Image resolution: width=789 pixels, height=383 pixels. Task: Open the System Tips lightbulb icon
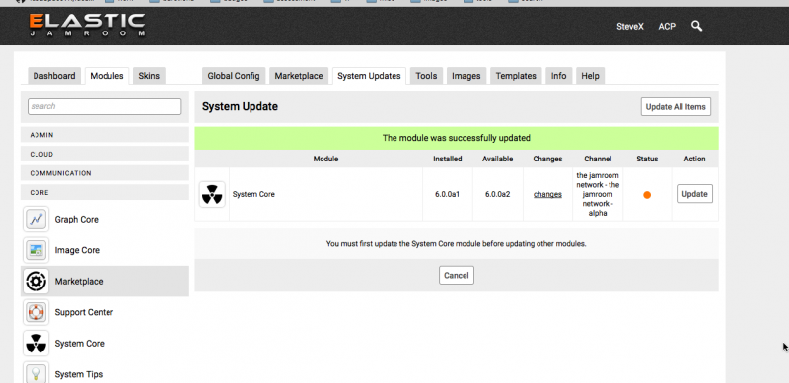(x=36, y=373)
